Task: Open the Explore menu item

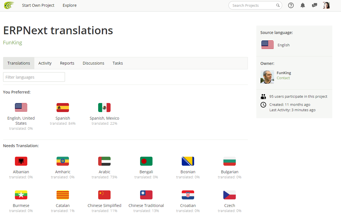Action: (69, 5)
